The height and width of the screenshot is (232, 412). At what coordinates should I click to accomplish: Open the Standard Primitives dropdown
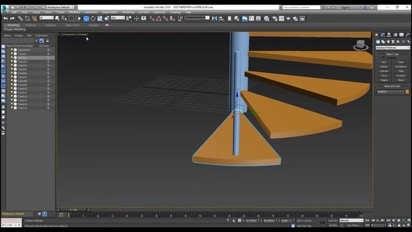point(393,48)
